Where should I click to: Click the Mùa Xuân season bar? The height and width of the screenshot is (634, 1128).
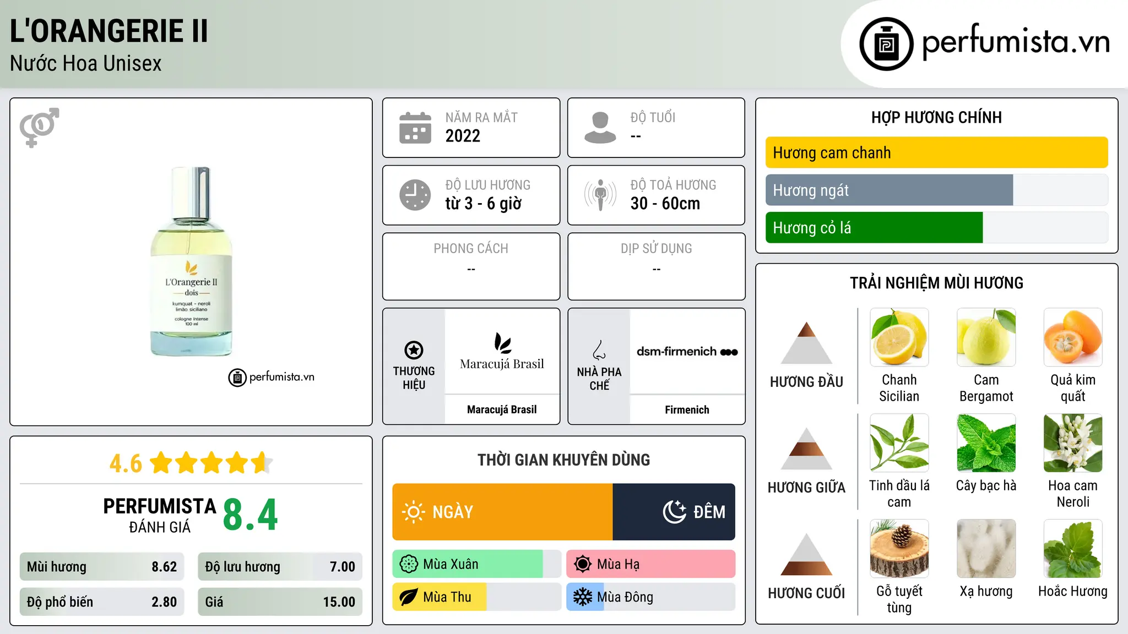pyautogui.click(x=476, y=564)
